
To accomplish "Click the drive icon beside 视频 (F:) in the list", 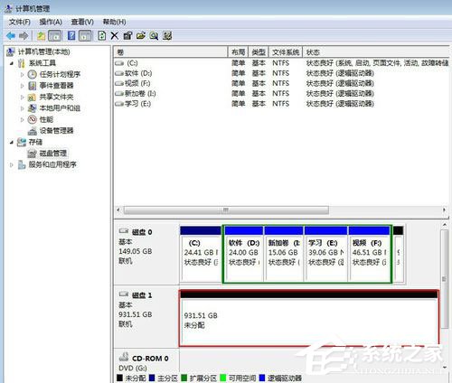I will tap(119, 83).
